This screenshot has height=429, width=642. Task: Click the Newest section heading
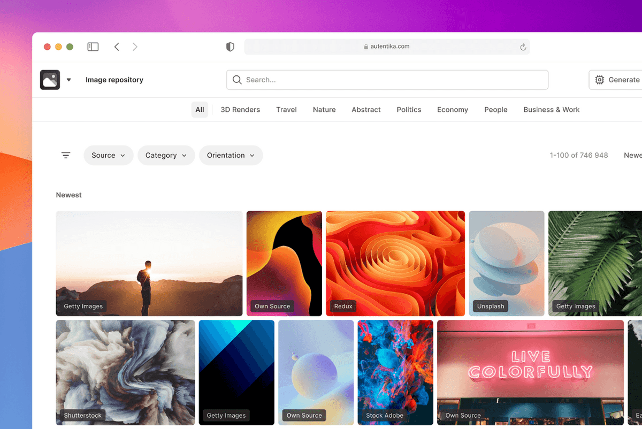pyautogui.click(x=69, y=195)
